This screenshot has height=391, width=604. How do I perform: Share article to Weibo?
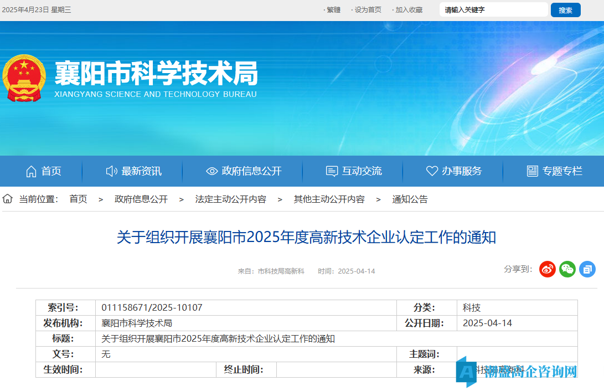tap(548, 269)
